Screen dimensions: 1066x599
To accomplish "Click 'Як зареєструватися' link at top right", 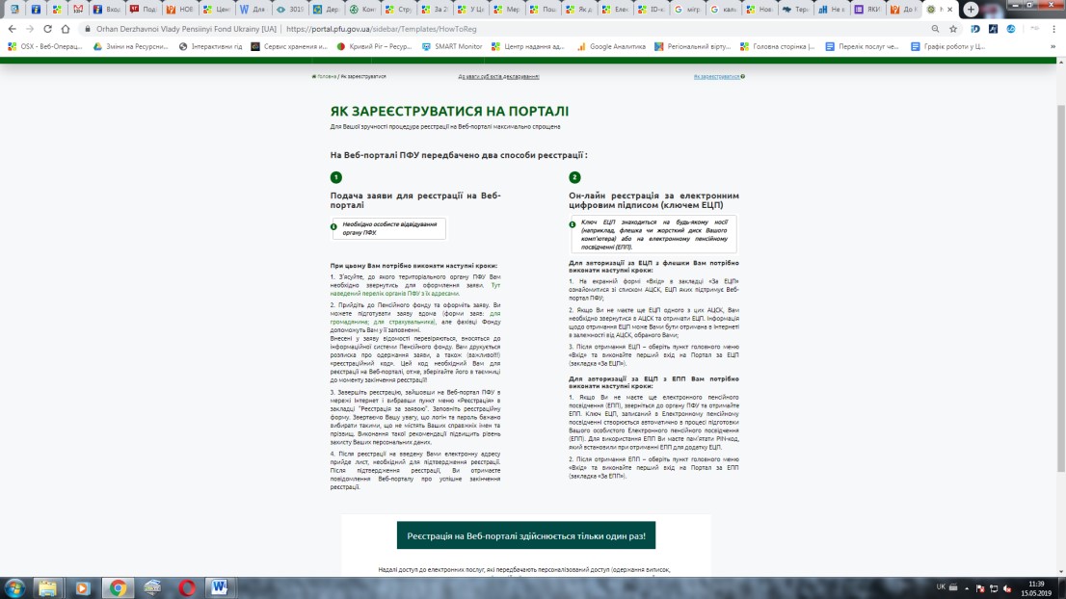I will (x=716, y=77).
